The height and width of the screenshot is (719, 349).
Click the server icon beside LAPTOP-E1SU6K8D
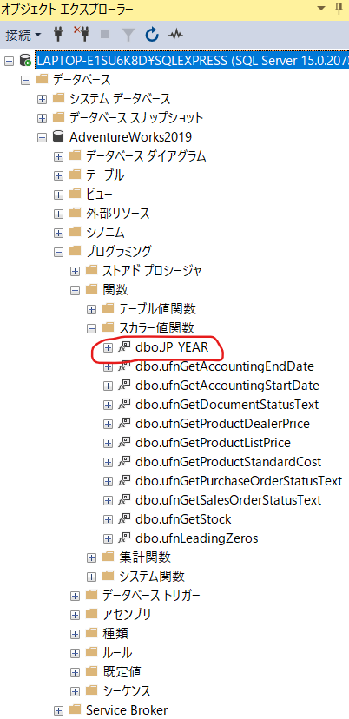[x=25, y=61]
